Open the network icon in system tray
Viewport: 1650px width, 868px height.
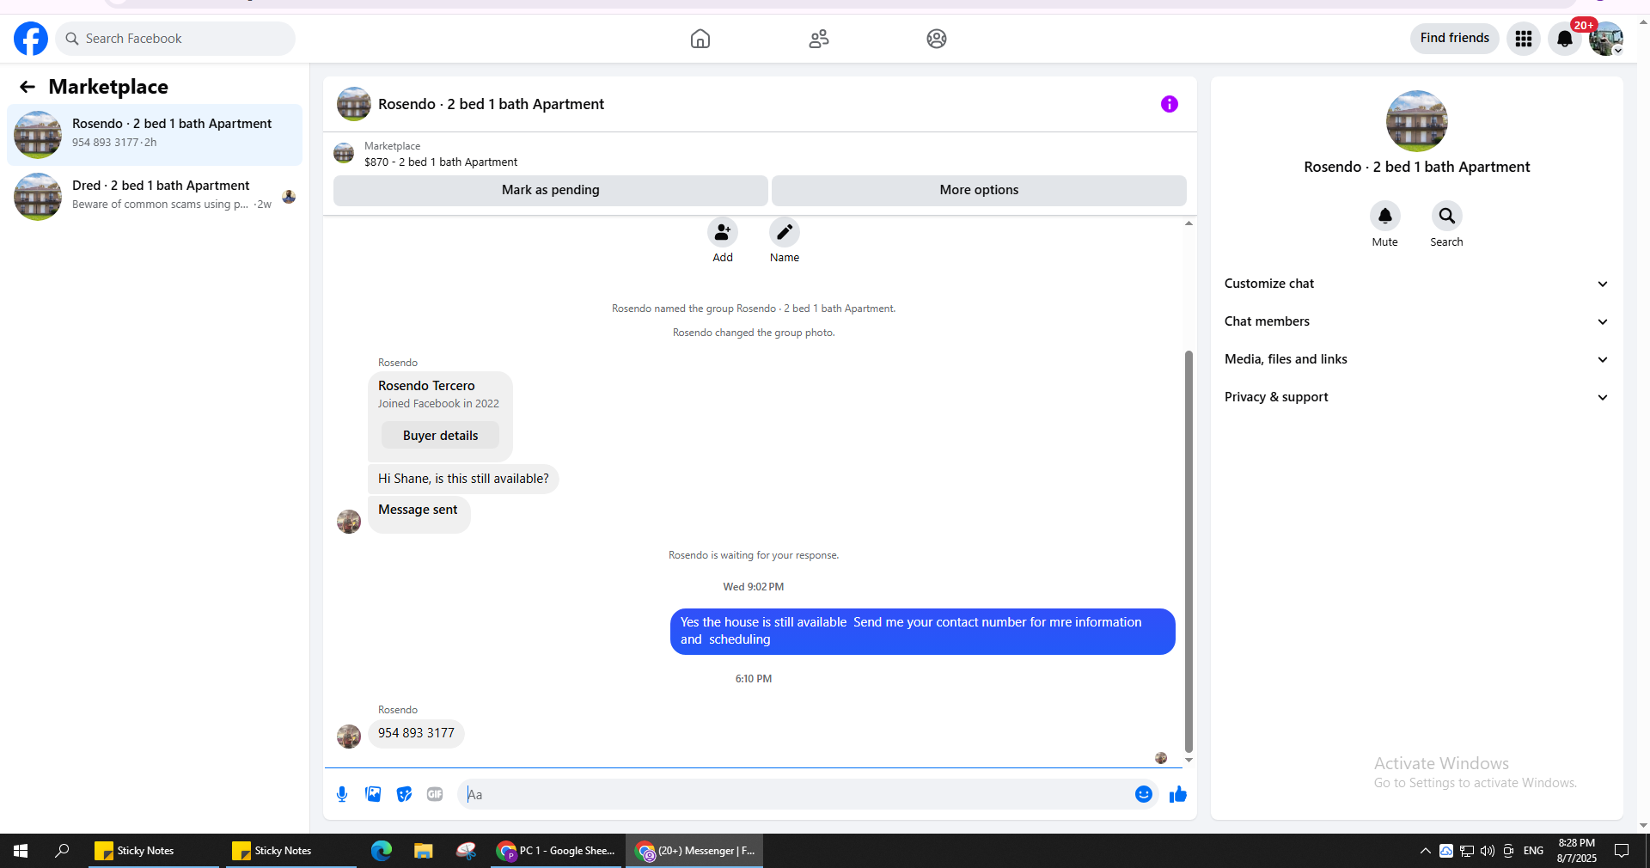tap(1467, 851)
